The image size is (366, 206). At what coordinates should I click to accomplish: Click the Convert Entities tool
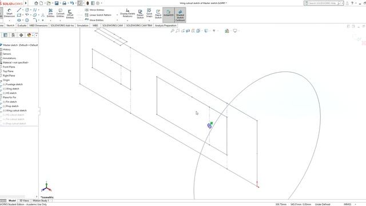coord(60,13)
